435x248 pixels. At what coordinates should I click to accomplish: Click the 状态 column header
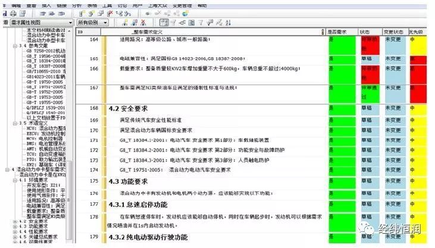point(366,31)
